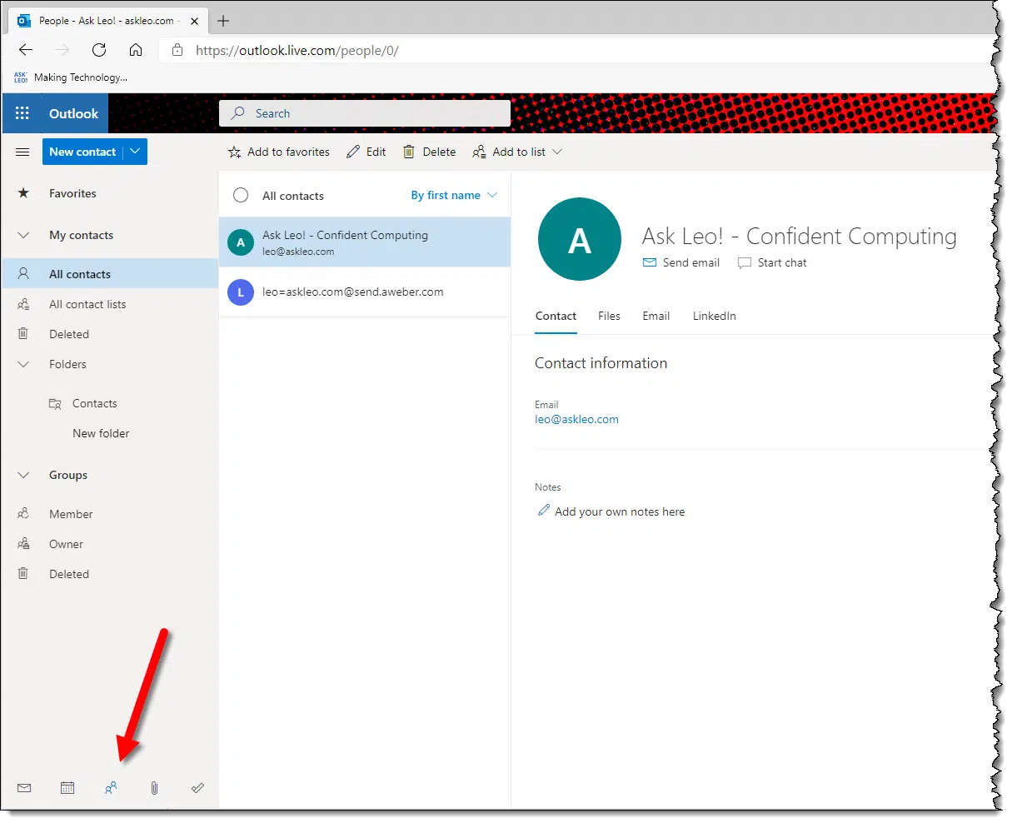Open All contact lists

[110, 304]
